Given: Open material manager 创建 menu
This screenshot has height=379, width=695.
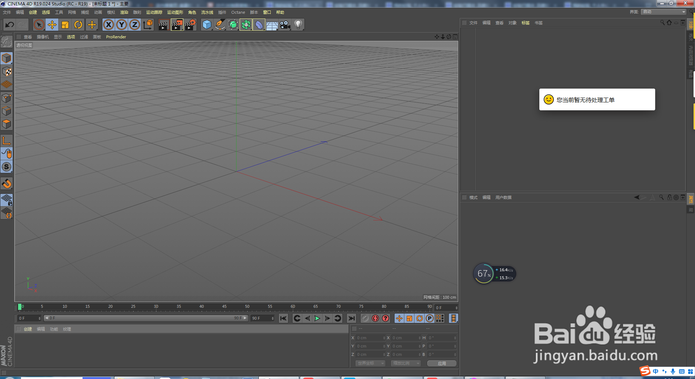Looking at the screenshot, I should 28,329.
